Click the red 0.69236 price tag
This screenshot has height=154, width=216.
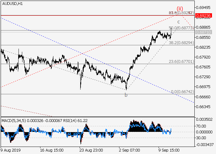pyautogui.click(x=205, y=15)
